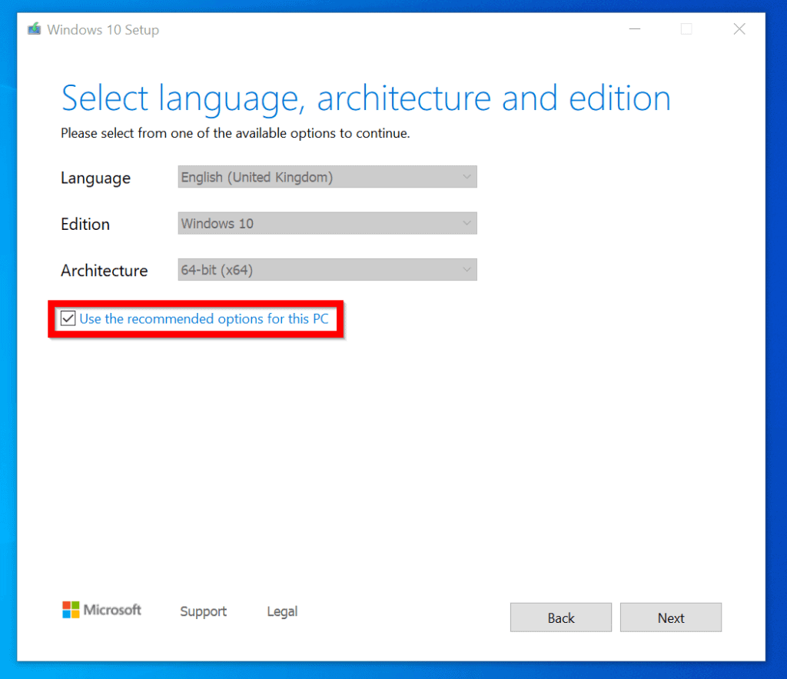
Task: Open the Language dropdown
Action: [327, 177]
